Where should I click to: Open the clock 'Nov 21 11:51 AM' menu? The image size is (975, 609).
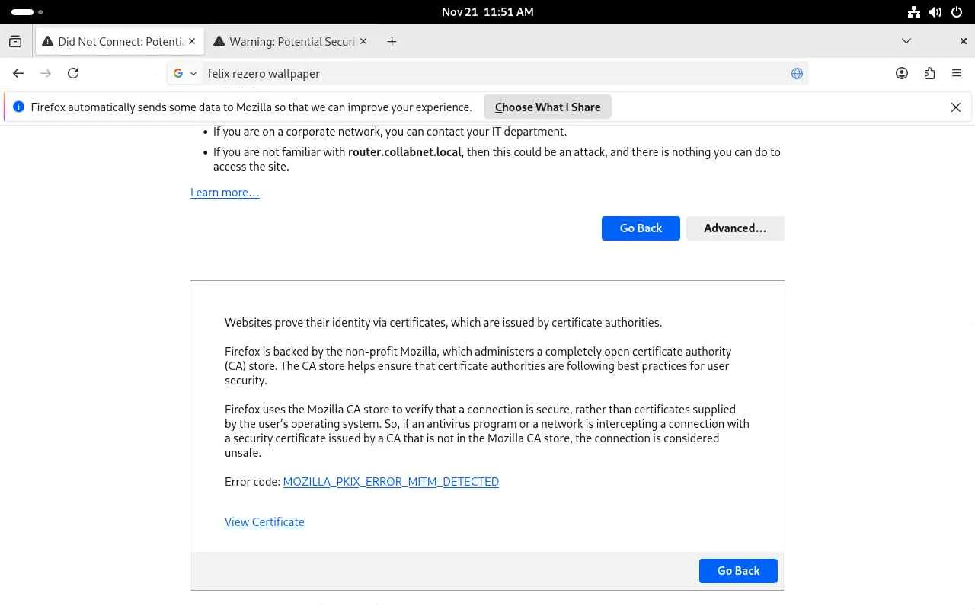click(x=487, y=12)
